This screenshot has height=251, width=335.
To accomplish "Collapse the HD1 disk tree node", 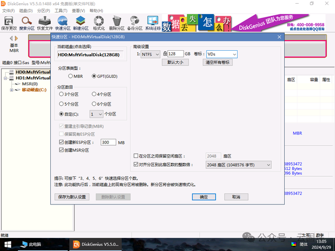I will pos(5,78).
